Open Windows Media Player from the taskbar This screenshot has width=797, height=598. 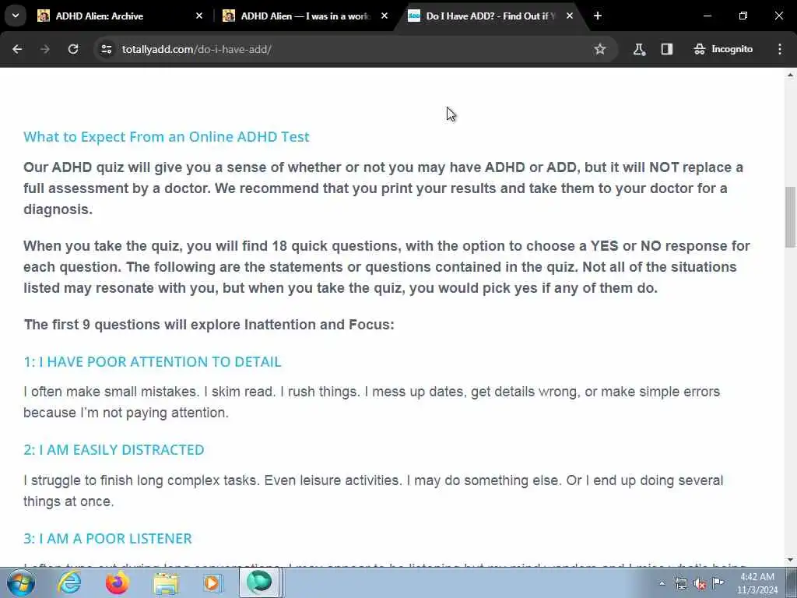click(x=212, y=583)
